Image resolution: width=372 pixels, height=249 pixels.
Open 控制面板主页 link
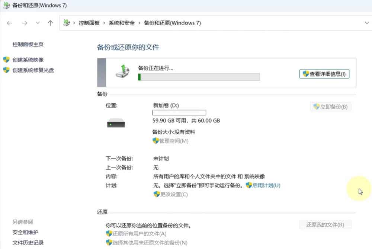[x=28, y=44]
